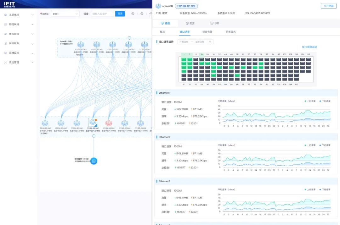This screenshot has width=340, height=225.
Task: Open the Fabric pod1 dropdown
Action: tap(65, 14)
